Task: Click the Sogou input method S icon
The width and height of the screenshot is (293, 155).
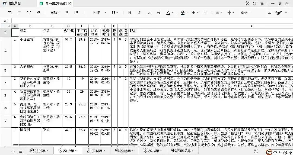Action: tap(269, 152)
